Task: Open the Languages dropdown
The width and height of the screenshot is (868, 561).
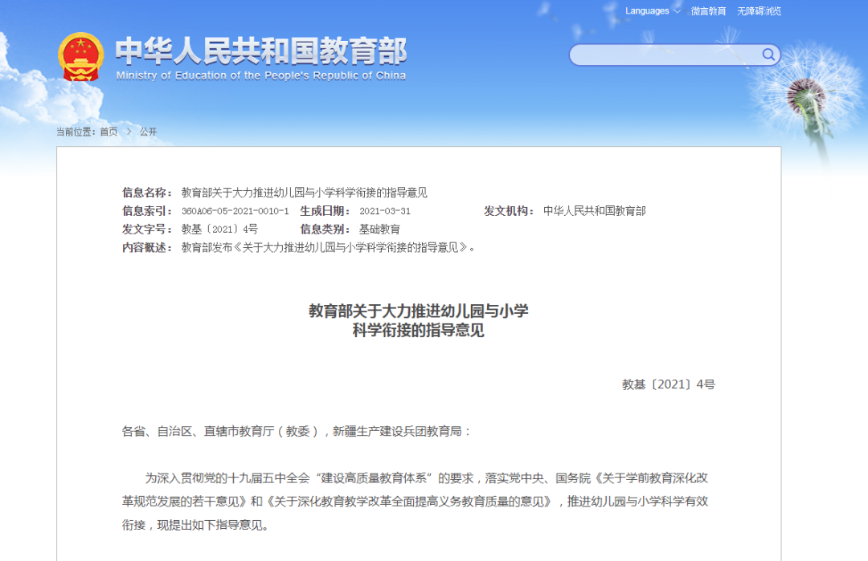Action: [x=653, y=11]
